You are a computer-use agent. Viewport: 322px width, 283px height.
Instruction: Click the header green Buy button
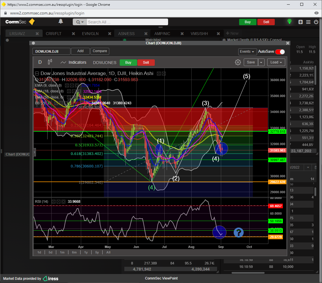tap(248, 22)
